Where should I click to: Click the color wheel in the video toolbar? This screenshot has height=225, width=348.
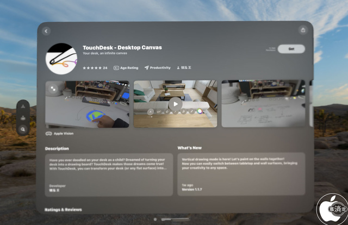(200, 111)
